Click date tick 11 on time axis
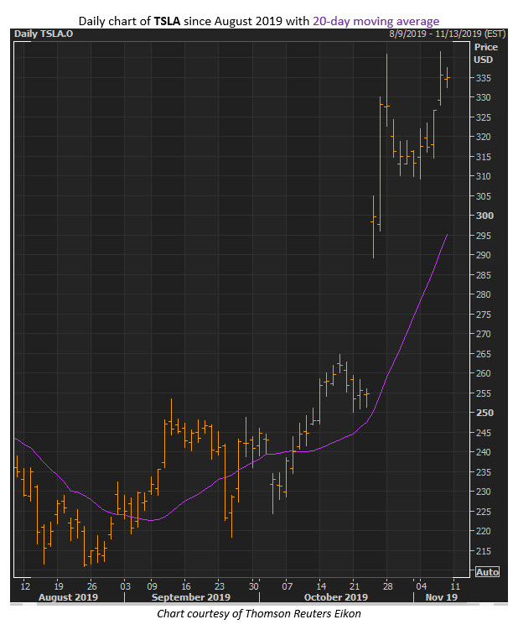The width and height of the screenshot is (513, 635). coord(455,586)
